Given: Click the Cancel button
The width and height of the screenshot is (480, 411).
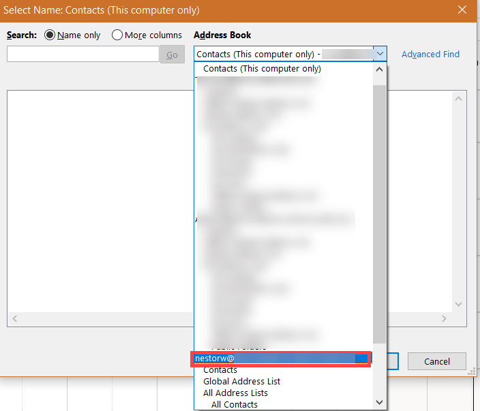Looking at the screenshot, I should (x=437, y=361).
